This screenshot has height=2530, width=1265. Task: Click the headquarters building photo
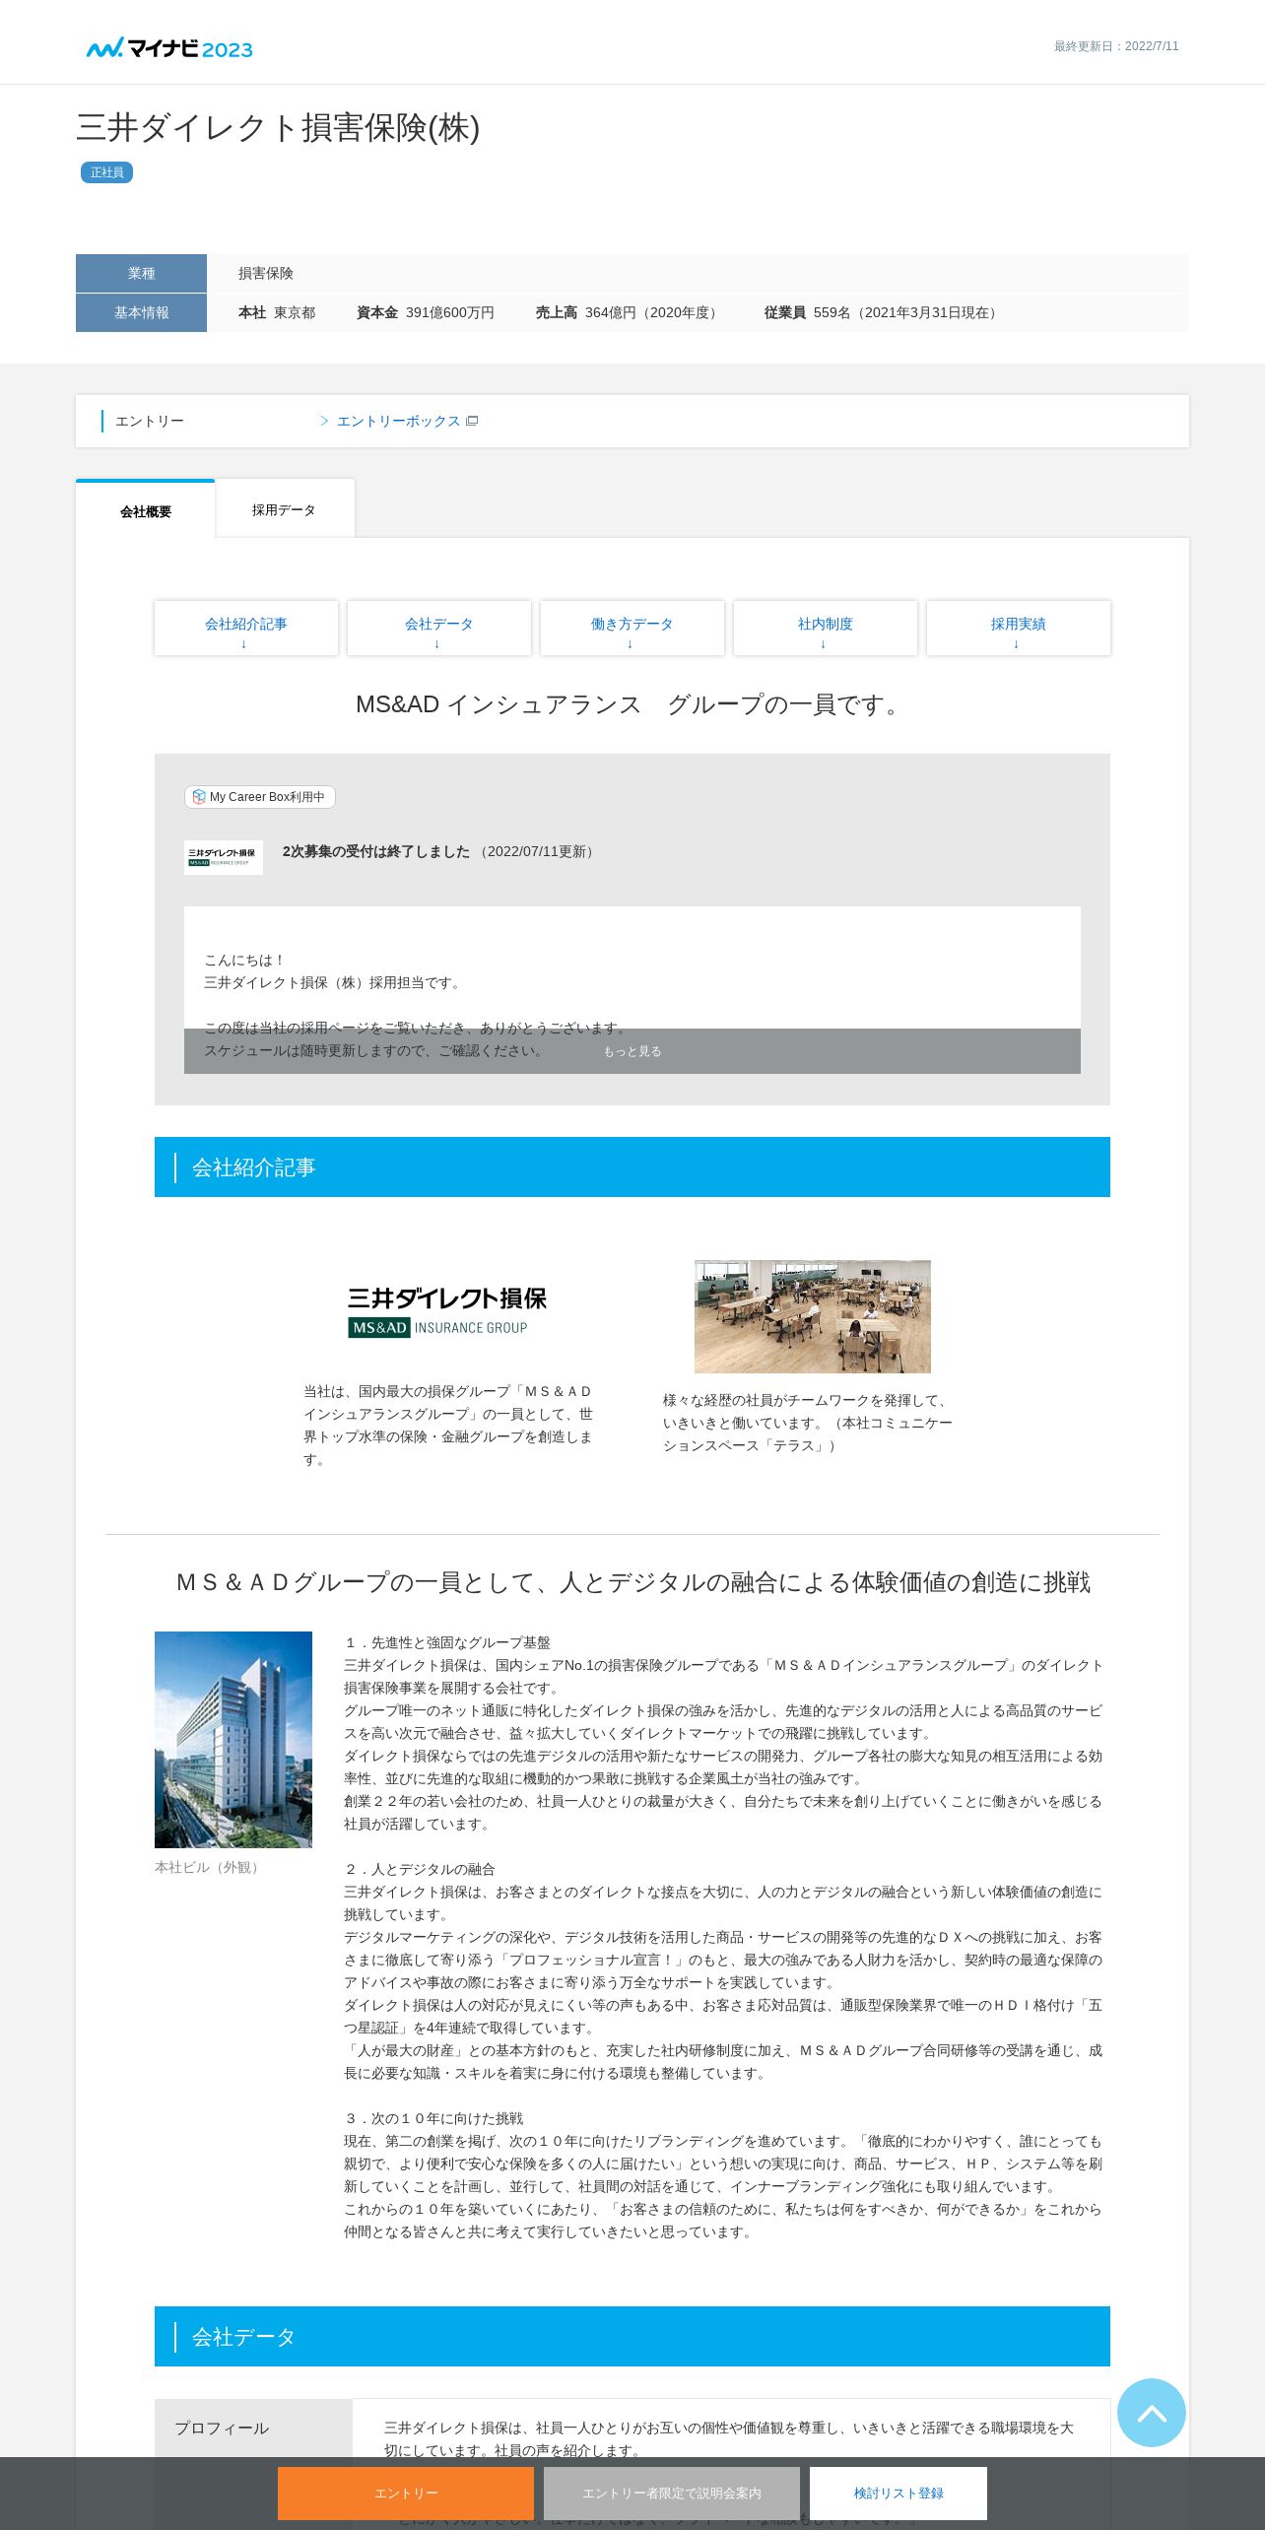click(233, 1740)
